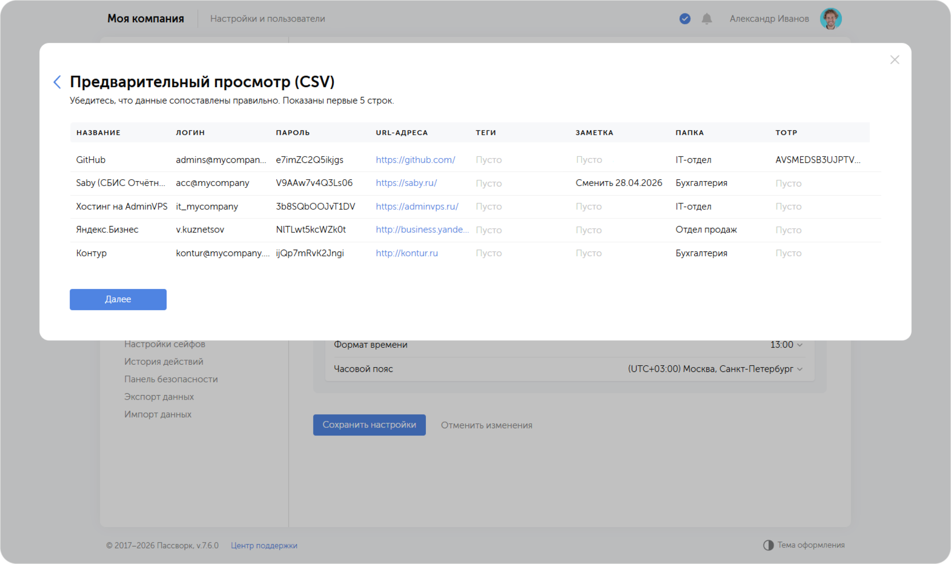Click the password ijQp7mRvK2Jngi

(310, 253)
